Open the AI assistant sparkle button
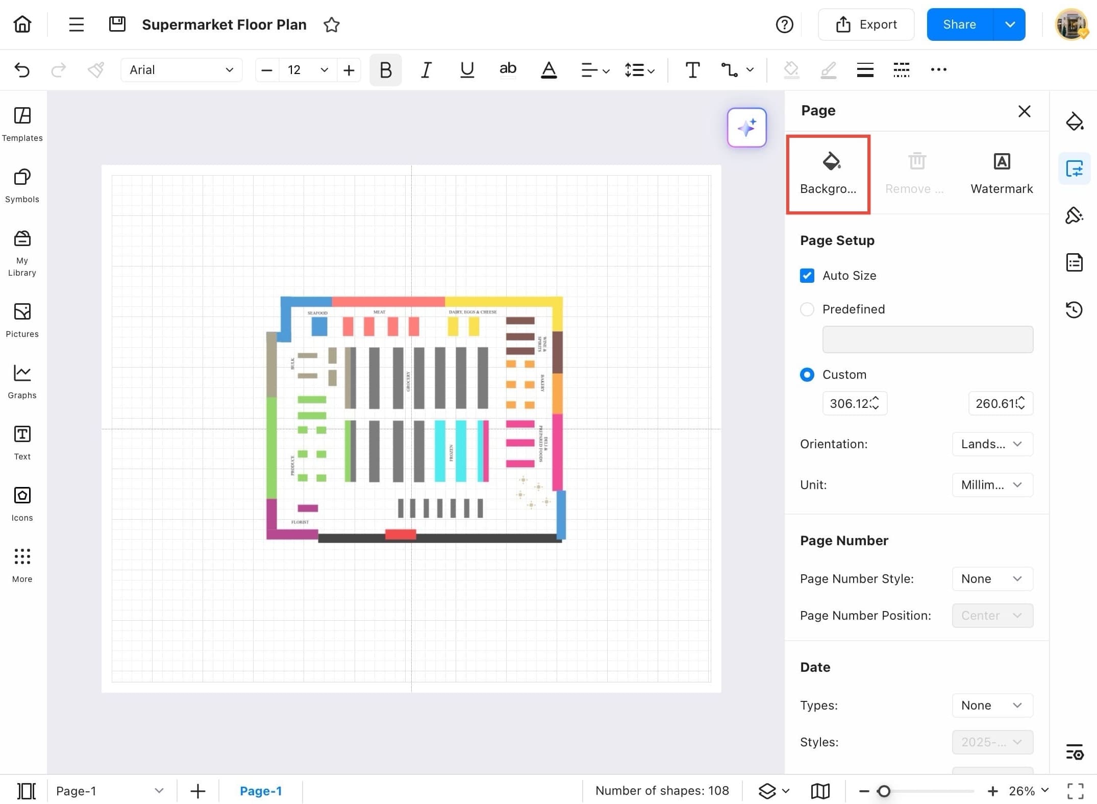1097x804 pixels. pyautogui.click(x=746, y=127)
